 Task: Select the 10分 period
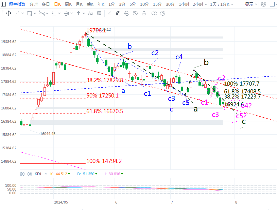[144, 4]
